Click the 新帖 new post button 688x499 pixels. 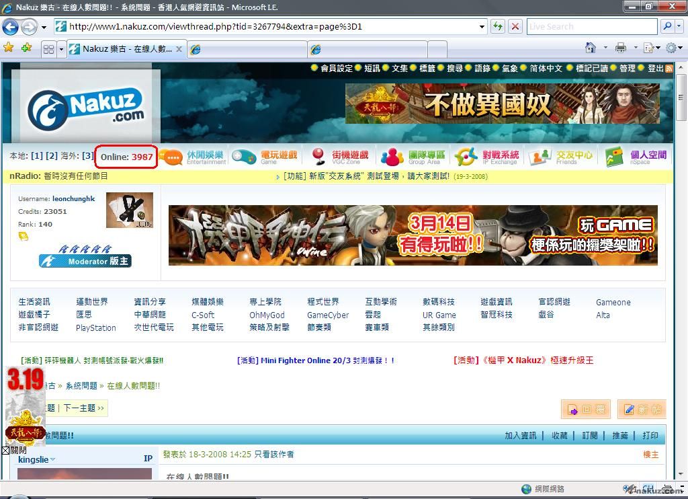tap(642, 410)
